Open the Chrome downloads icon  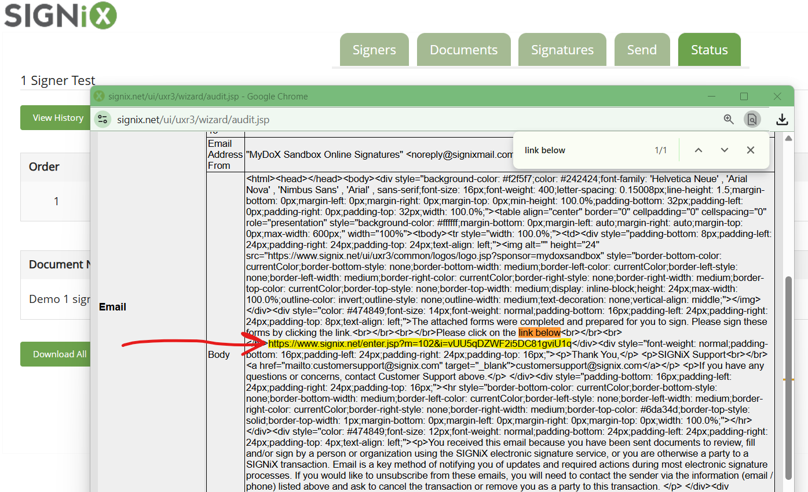coord(782,119)
